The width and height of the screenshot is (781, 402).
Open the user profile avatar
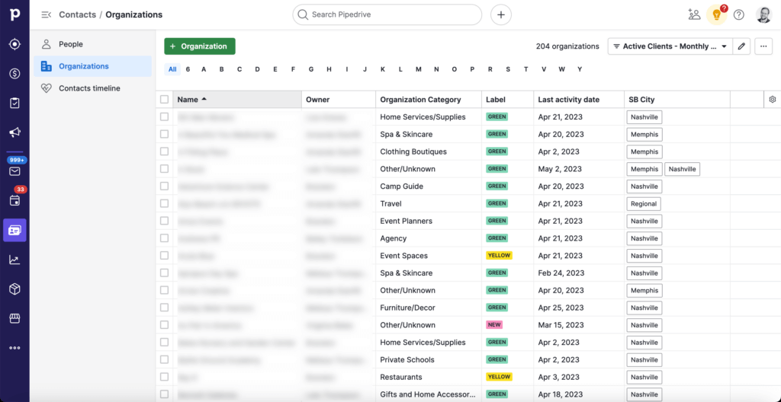pyautogui.click(x=763, y=15)
